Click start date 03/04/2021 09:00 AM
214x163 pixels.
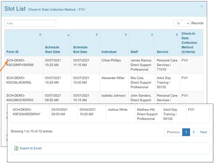[59, 112]
